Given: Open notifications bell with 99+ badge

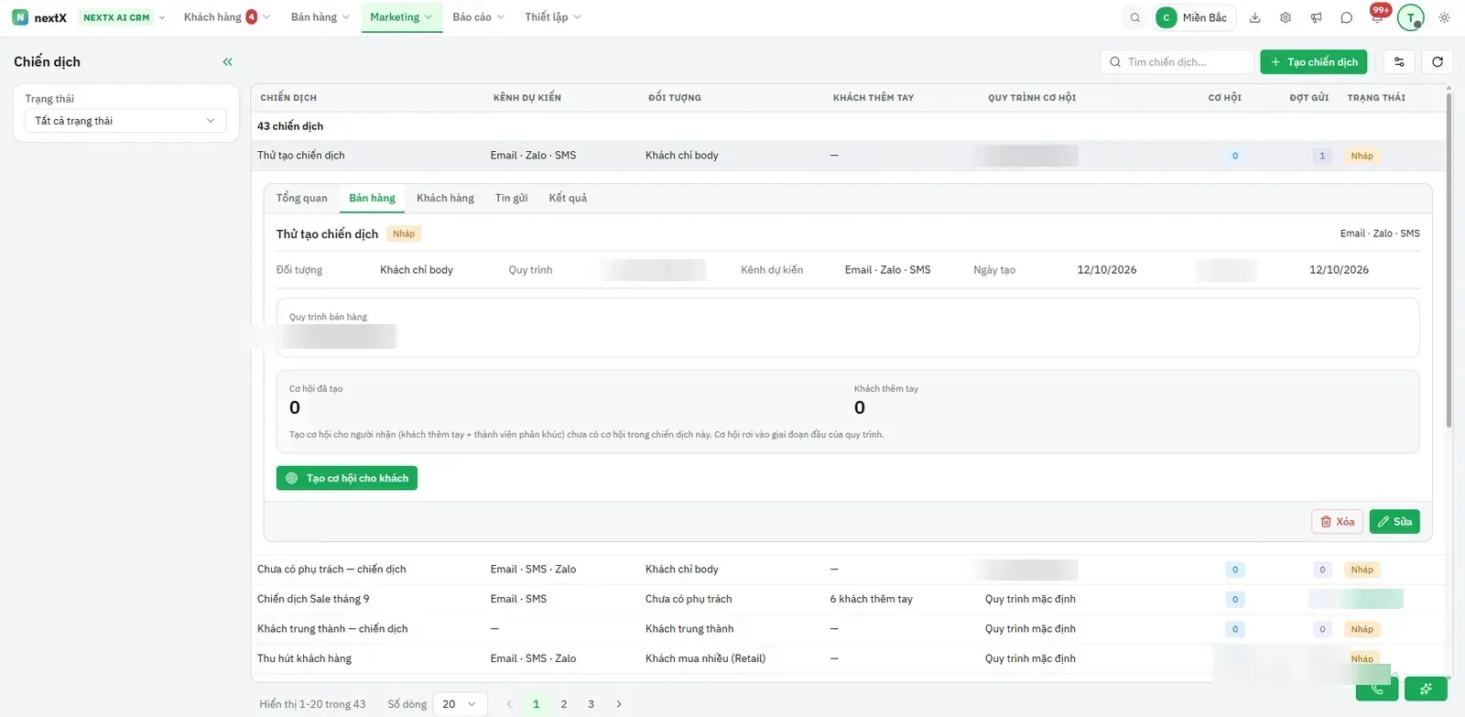Looking at the screenshot, I should [1377, 16].
